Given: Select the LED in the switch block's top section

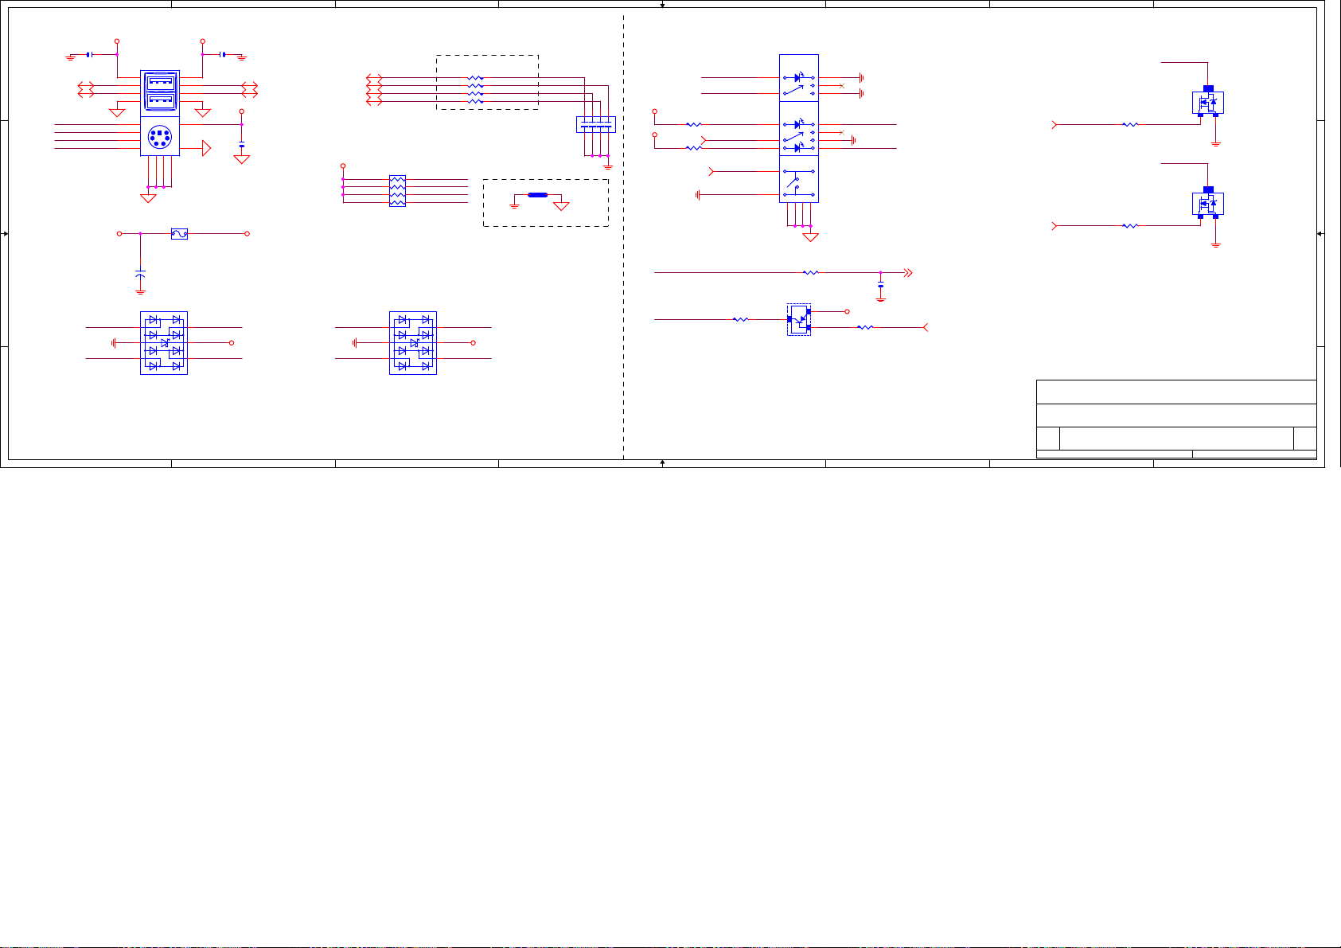Looking at the screenshot, I should click(x=798, y=78).
